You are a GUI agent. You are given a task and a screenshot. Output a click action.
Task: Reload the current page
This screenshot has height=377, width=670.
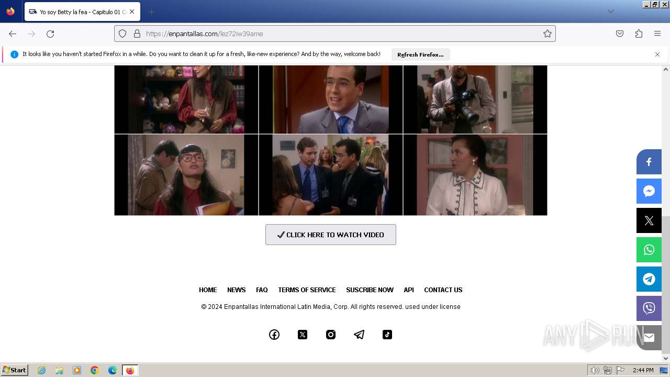point(50,34)
